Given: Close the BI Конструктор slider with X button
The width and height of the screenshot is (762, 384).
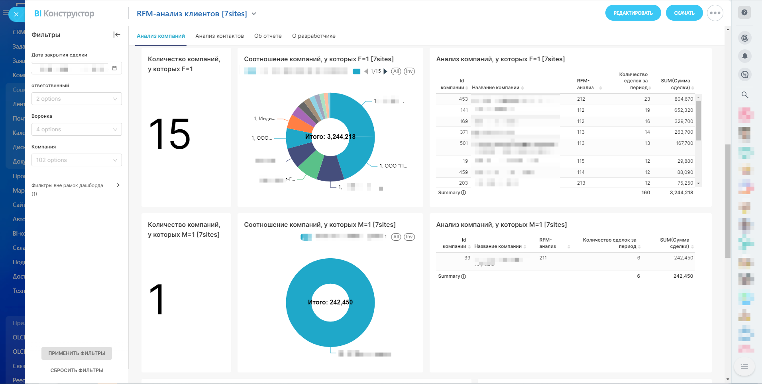Looking at the screenshot, I should point(16,14).
